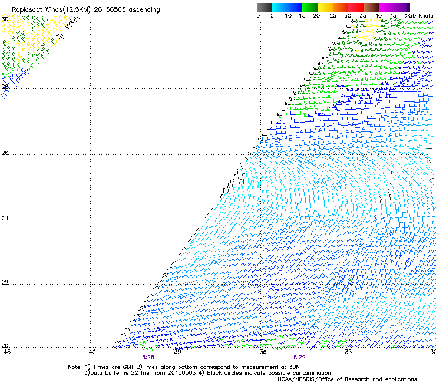Click the latitude label '22'
This screenshot has width=436, height=383.
pyautogui.click(x=5, y=282)
